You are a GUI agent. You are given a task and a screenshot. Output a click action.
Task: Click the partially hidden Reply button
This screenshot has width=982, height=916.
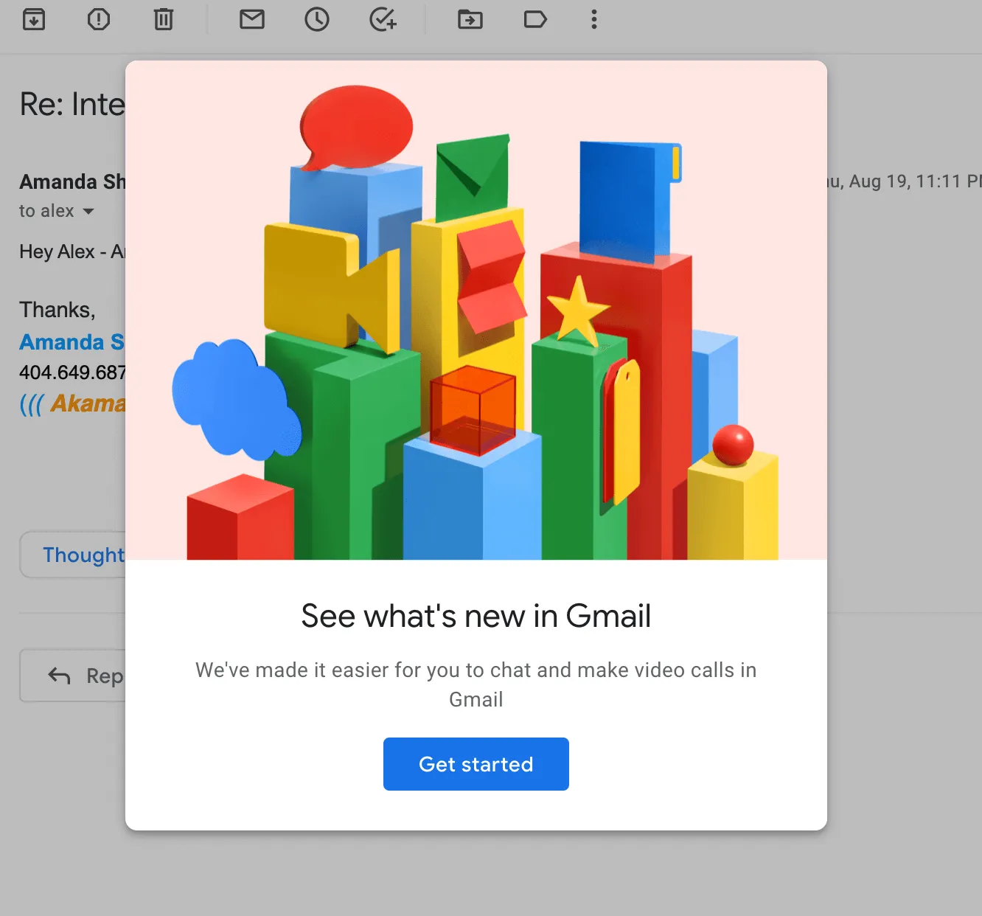coord(73,676)
